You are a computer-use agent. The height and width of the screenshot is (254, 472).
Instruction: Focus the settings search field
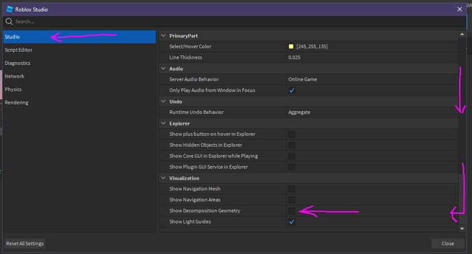point(235,21)
